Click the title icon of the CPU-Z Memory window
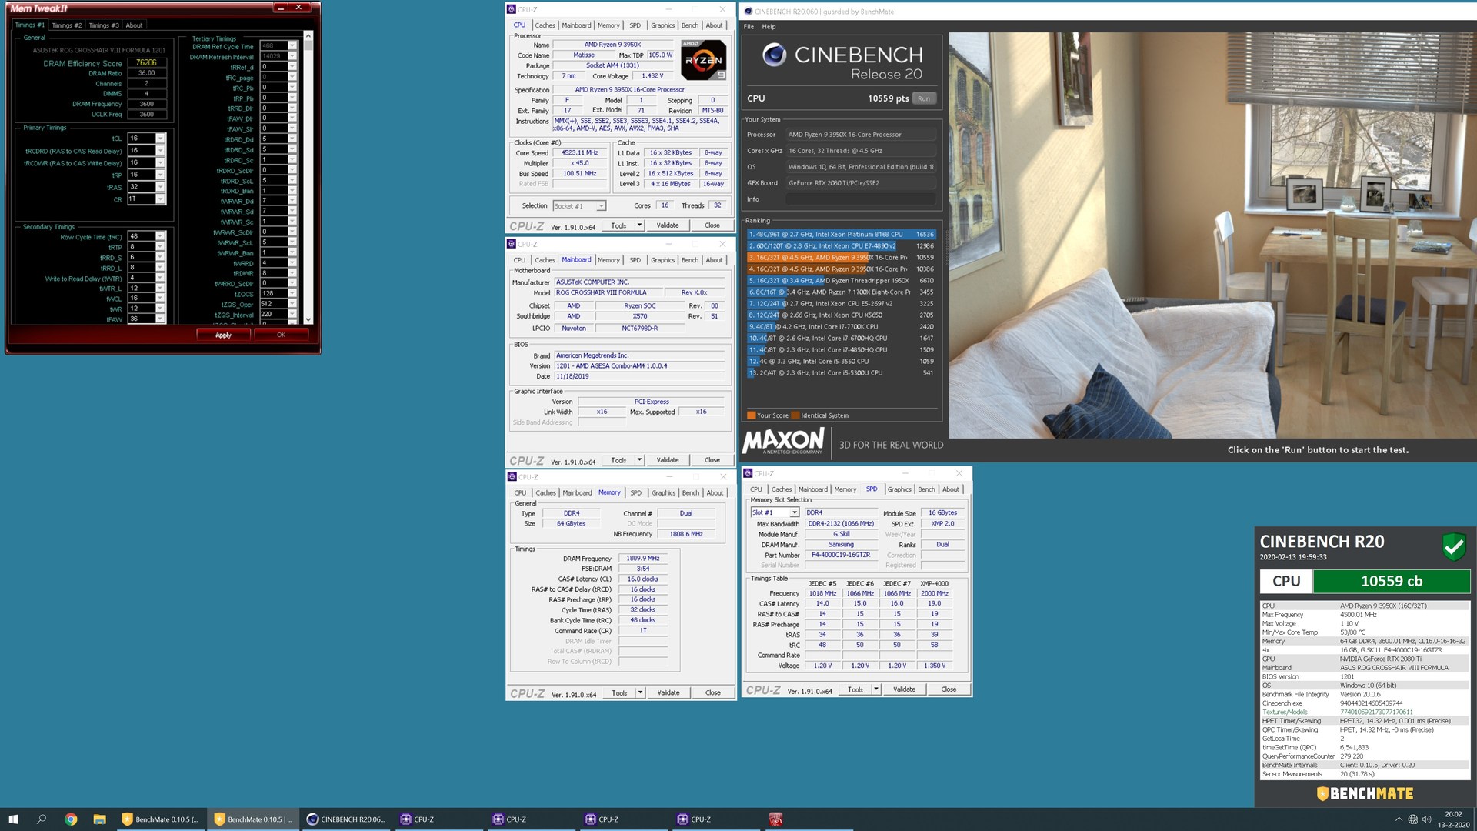This screenshot has width=1477, height=831. click(x=512, y=477)
